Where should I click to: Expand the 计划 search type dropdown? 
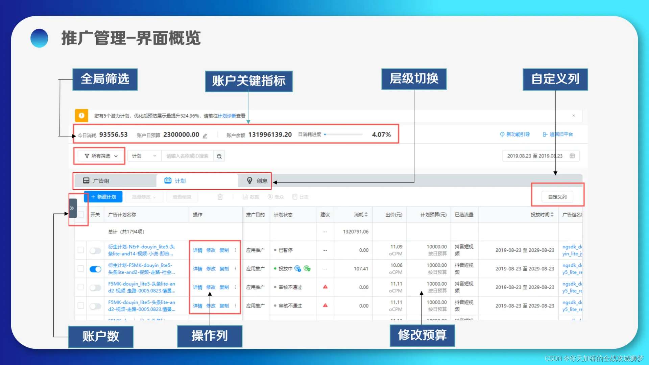point(144,156)
